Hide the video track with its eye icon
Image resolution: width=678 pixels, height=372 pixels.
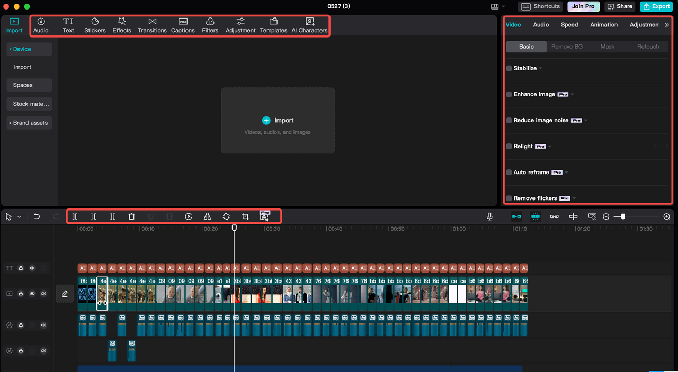click(32, 294)
